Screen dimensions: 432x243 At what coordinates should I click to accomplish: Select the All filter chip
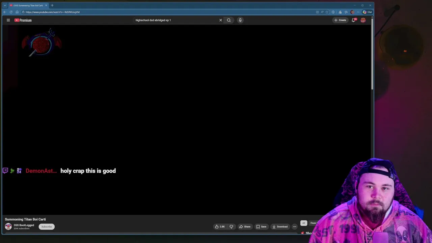(x=303, y=223)
